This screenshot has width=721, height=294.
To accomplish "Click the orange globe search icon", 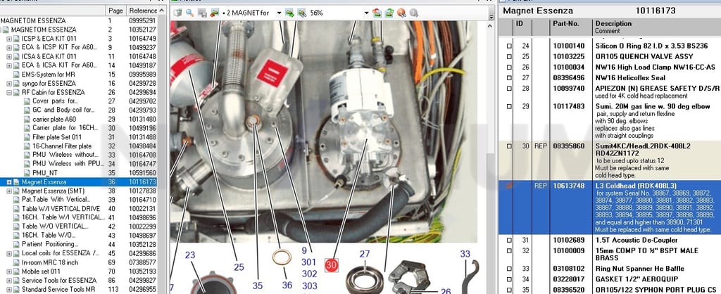I will click(x=401, y=13).
